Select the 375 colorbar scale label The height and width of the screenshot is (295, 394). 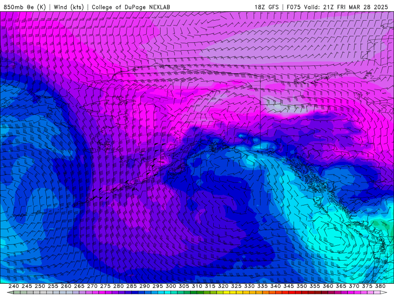(x=367, y=286)
